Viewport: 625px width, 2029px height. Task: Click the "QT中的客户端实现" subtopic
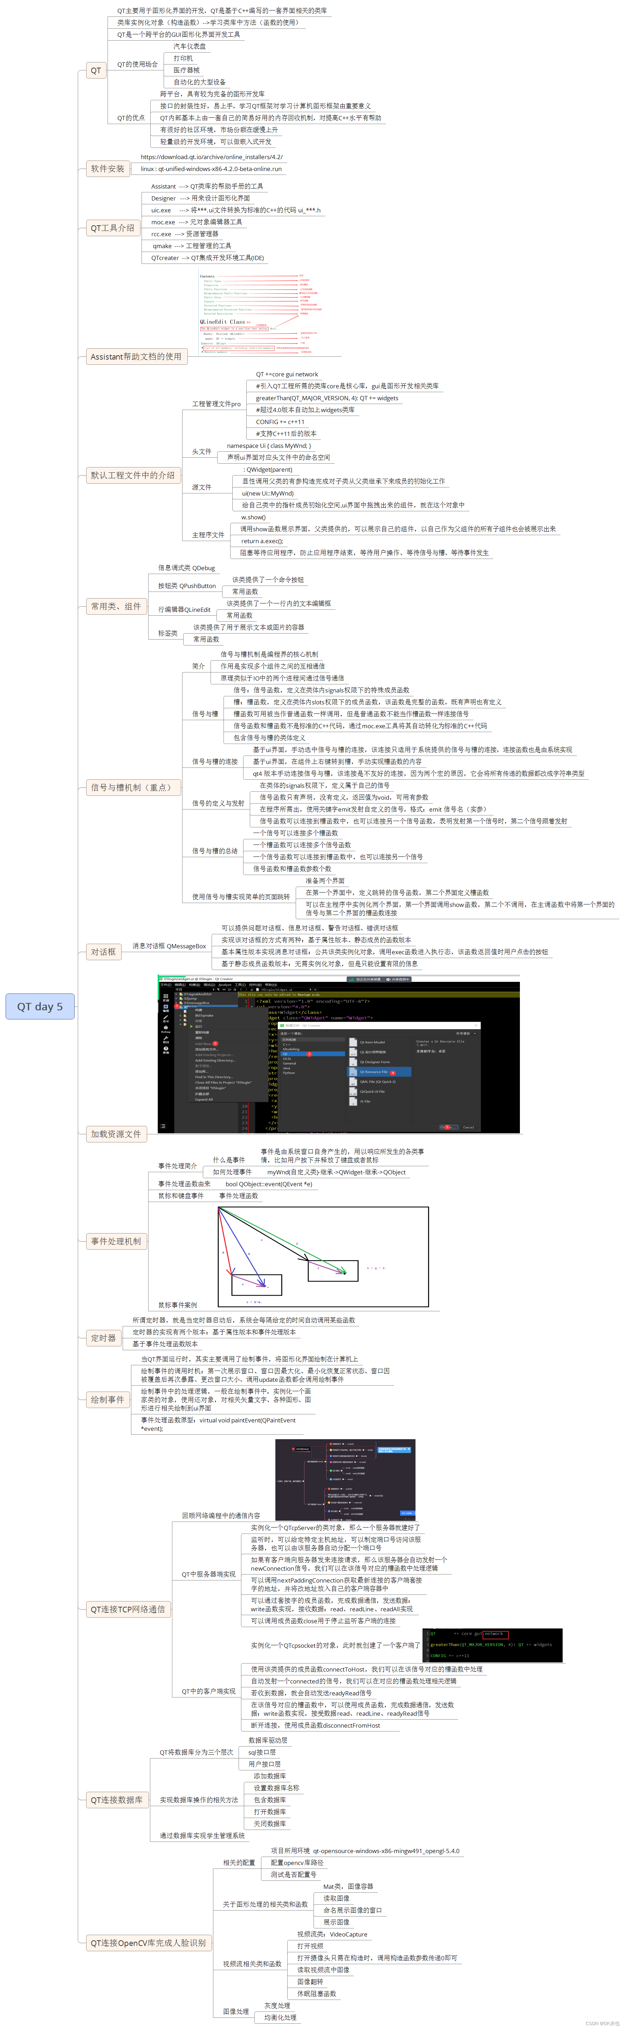208,1691
